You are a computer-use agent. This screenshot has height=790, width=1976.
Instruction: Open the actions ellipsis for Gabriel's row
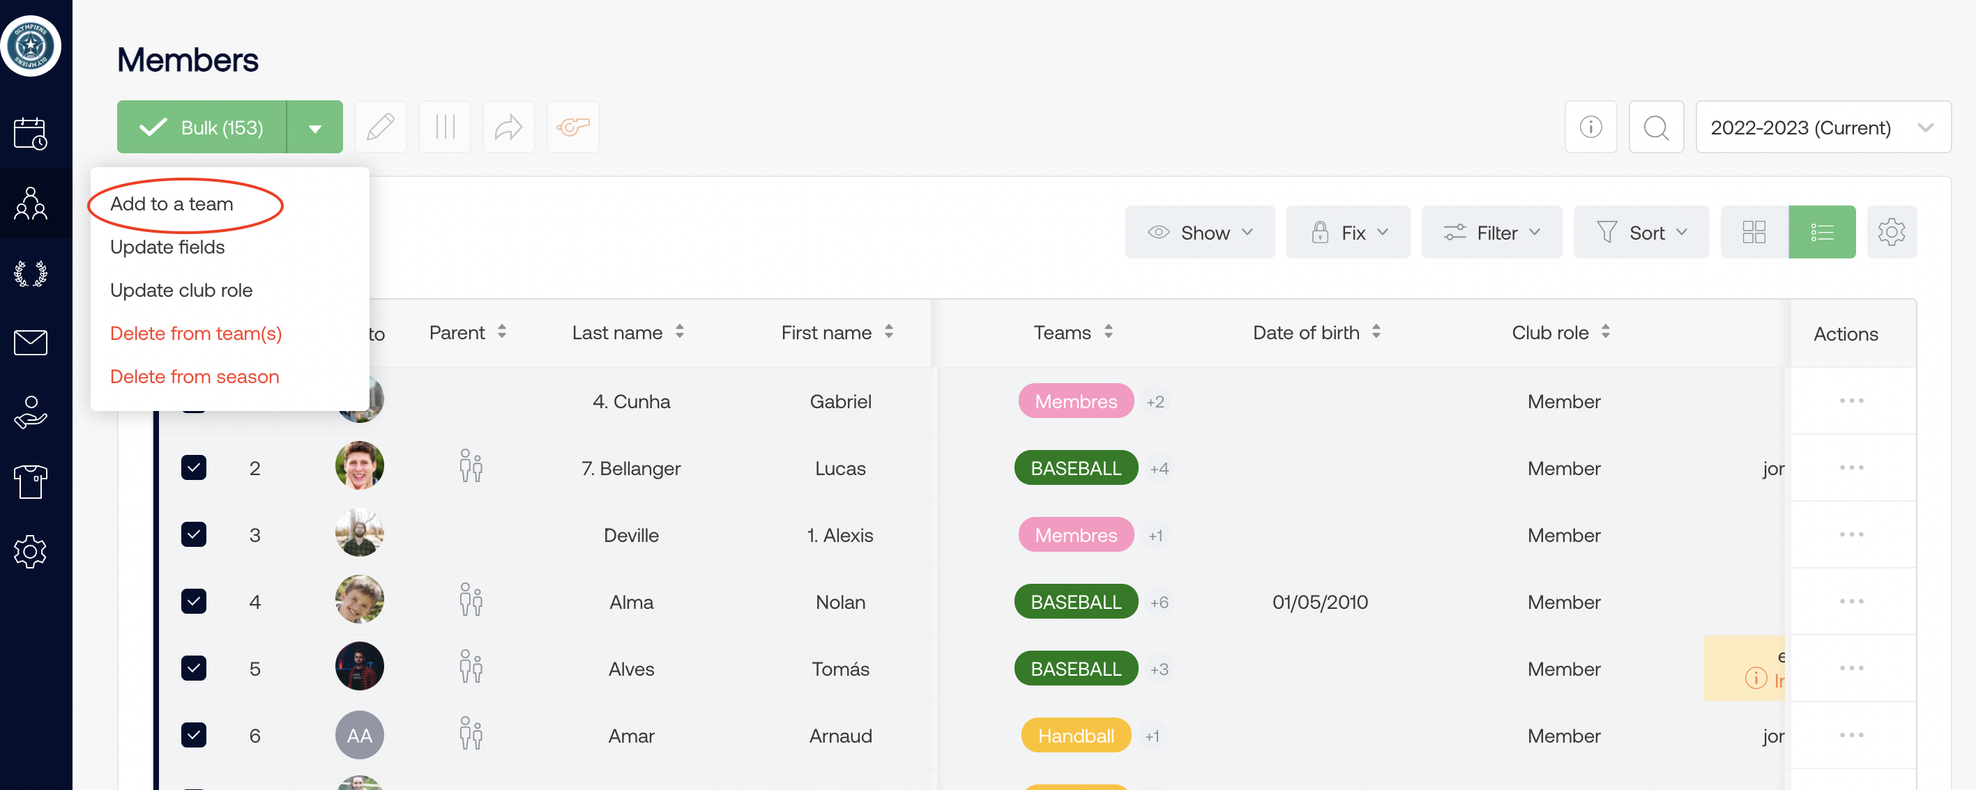tap(1850, 401)
